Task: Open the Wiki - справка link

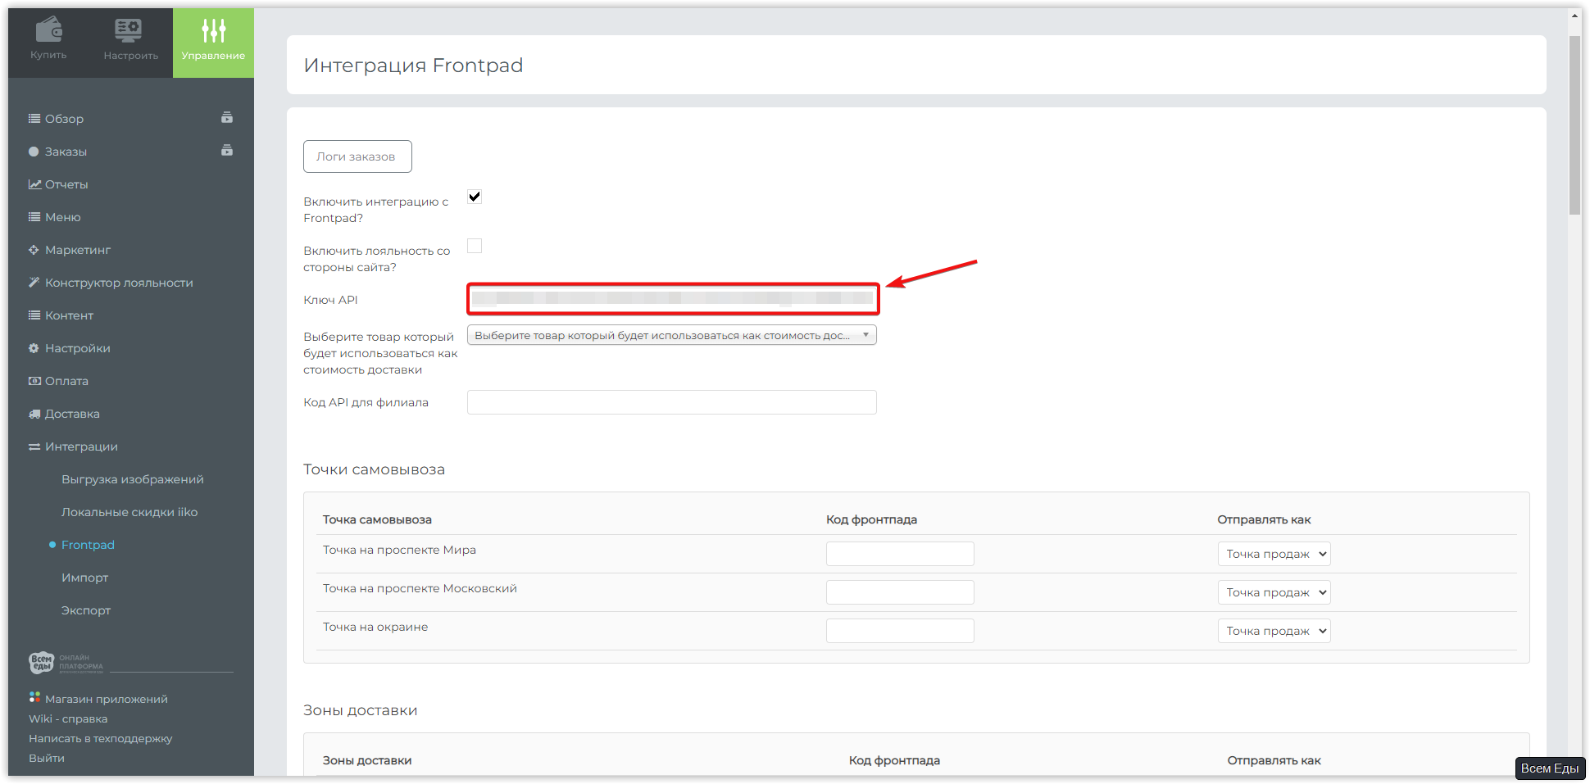Action: [68, 718]
